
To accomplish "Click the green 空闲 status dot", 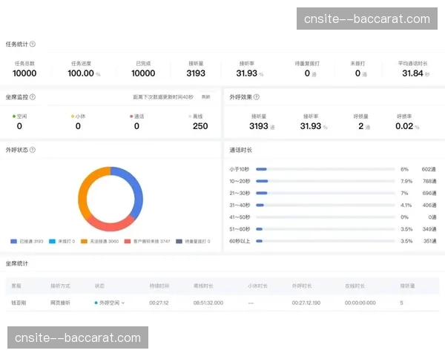I will (14, 116).
